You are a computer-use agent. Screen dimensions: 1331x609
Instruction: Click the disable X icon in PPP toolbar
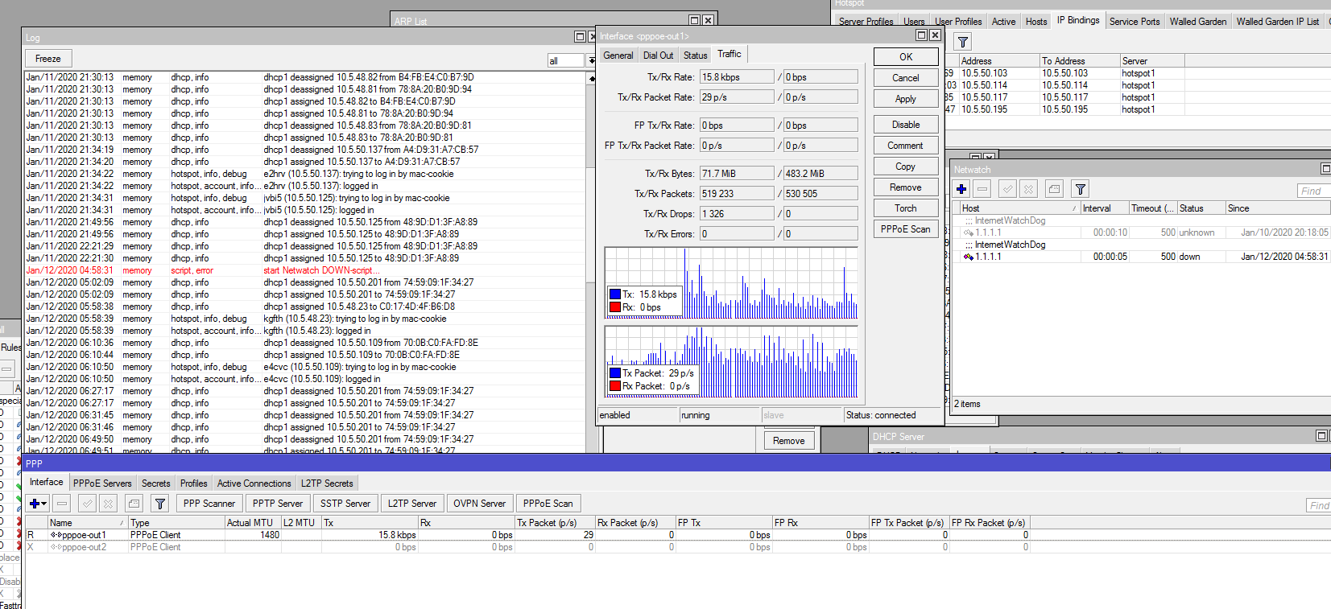point(109,504)
